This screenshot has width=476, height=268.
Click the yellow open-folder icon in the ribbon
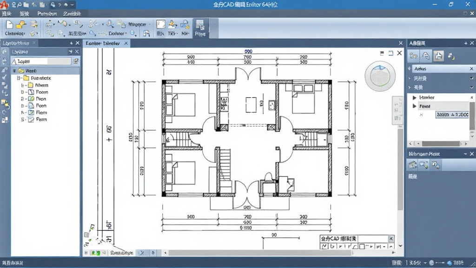pos(21,24)
